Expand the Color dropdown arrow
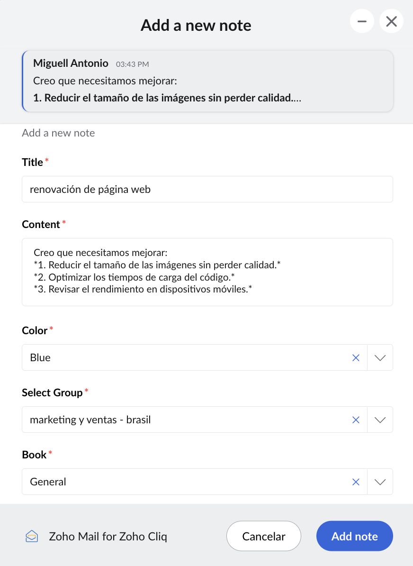Image resolution: width=413 pixels, height=566 pixels. coord(380,358)
